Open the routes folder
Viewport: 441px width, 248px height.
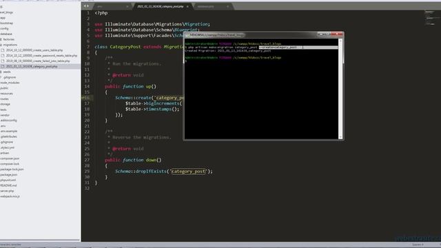coord(4,99)
